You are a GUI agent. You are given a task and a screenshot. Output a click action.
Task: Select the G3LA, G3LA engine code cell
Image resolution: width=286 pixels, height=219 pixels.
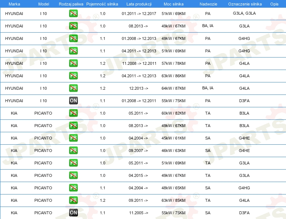(244, 14)
